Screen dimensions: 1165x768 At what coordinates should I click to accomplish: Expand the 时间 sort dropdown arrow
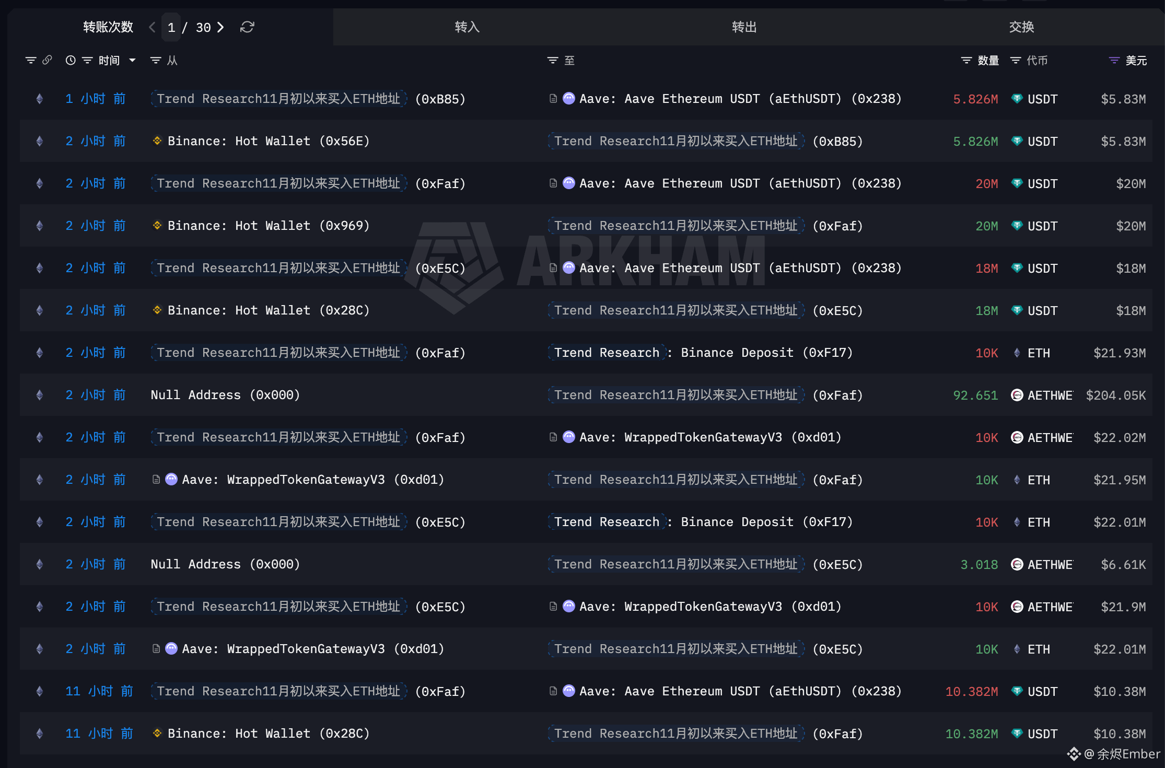[132, 61]
